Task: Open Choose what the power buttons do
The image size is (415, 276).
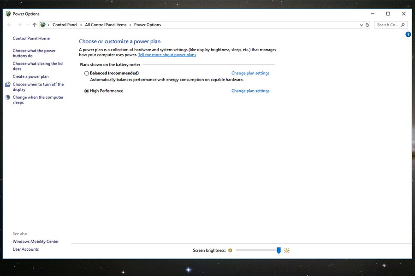Action: [34, 53]
